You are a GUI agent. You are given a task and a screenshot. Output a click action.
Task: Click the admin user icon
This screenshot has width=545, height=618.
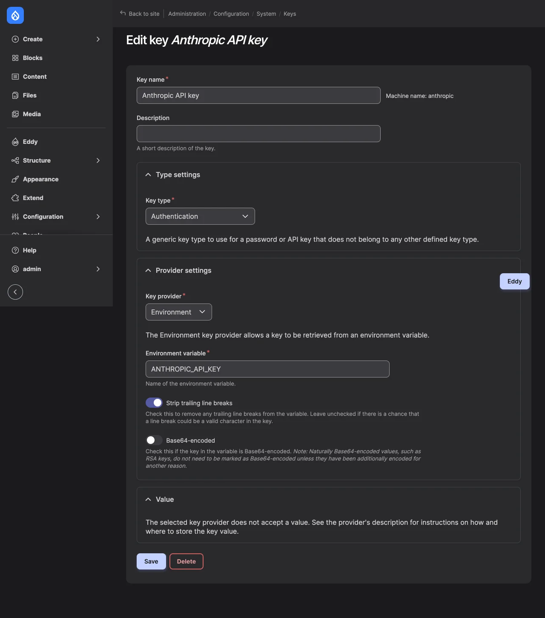coord(15,269)
